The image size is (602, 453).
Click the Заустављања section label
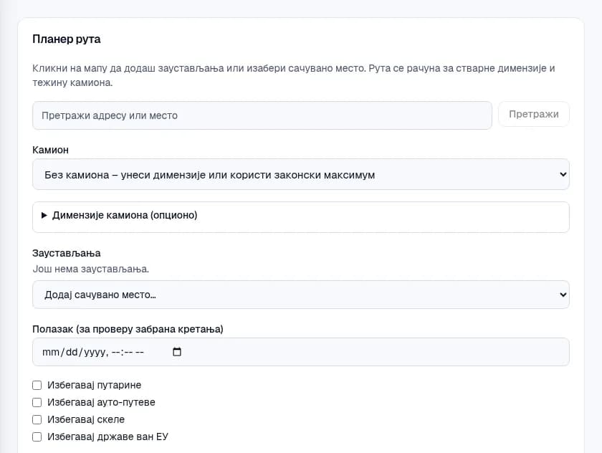point(67,253)
